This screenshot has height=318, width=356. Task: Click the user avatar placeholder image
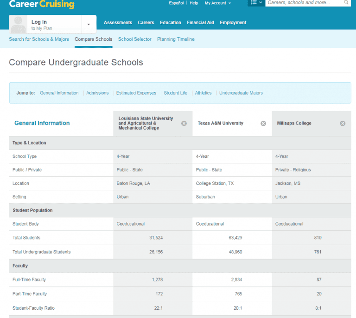click(18, 25)
